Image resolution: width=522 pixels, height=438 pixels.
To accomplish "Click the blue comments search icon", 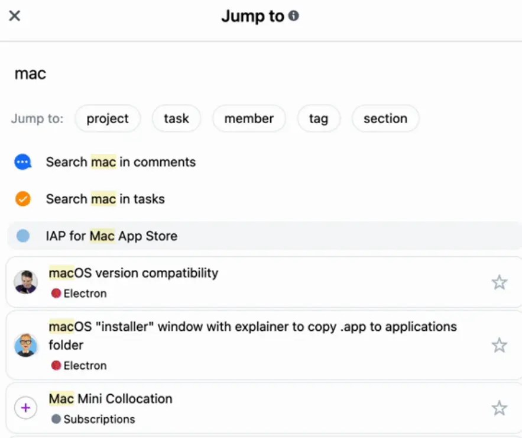I will [22, 162].
